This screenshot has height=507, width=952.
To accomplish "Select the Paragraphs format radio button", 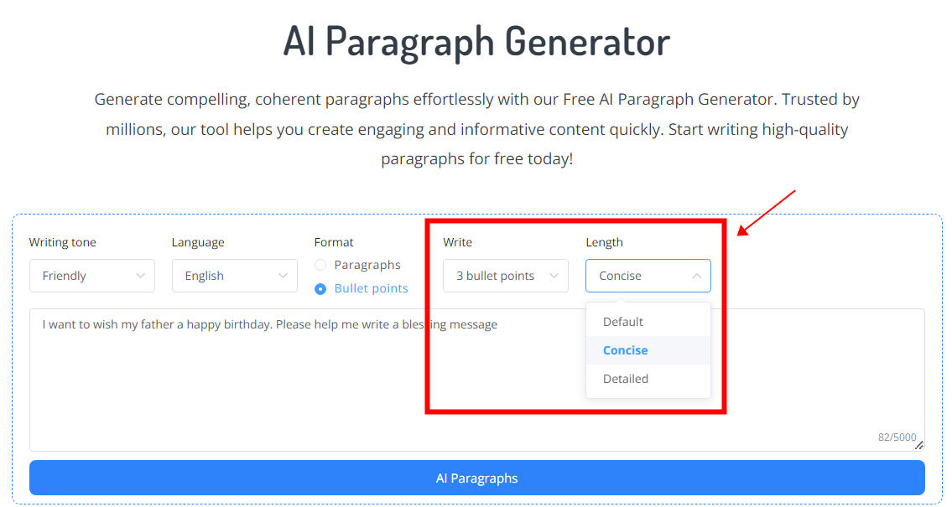I will click(x=320, y=266).
